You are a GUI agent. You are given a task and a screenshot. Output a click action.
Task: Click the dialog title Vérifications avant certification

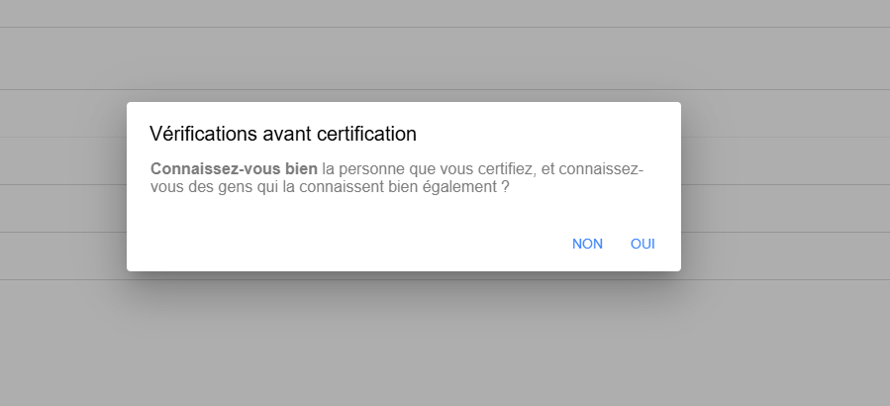[x=283, y=134]
